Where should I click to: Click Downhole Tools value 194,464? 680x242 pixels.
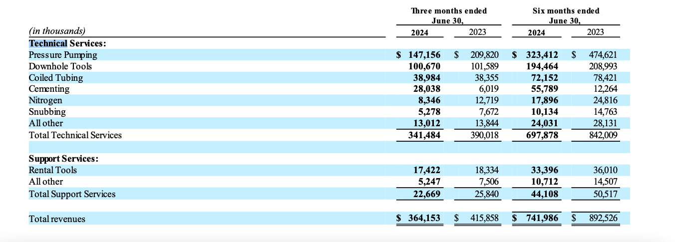(542, 66)
